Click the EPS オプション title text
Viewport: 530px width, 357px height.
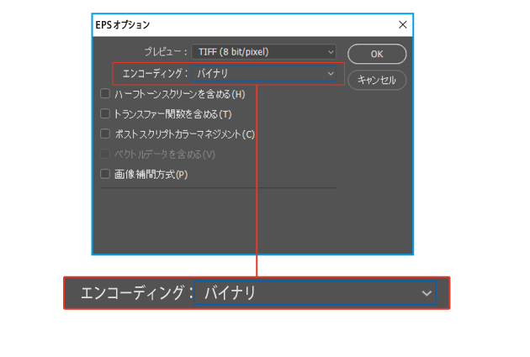click(122, 25)
